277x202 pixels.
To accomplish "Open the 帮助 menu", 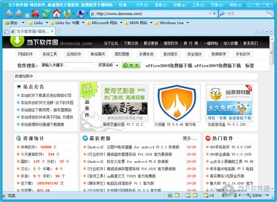I will click(236, 5).
